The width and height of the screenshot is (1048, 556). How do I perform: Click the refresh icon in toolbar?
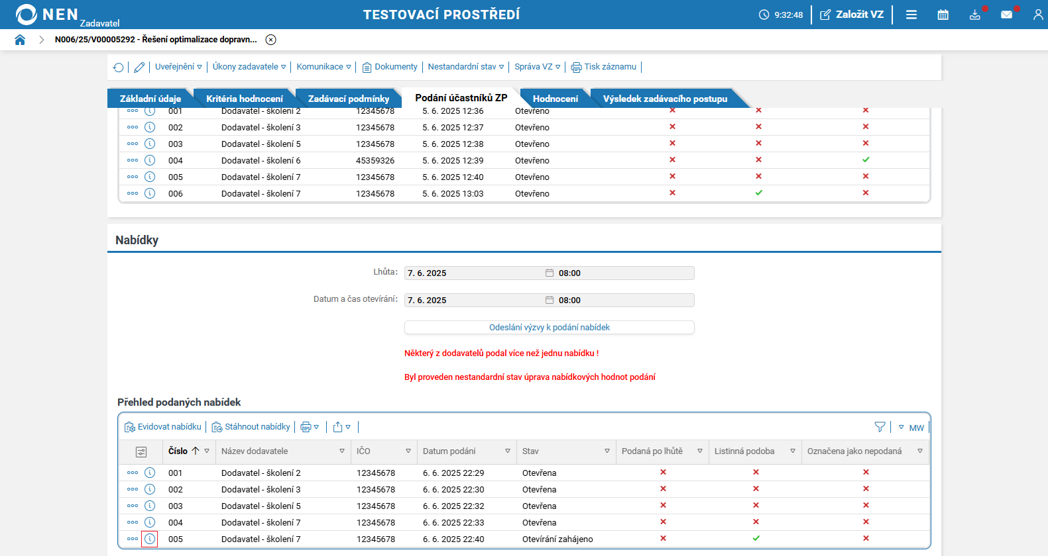[119, 67]
